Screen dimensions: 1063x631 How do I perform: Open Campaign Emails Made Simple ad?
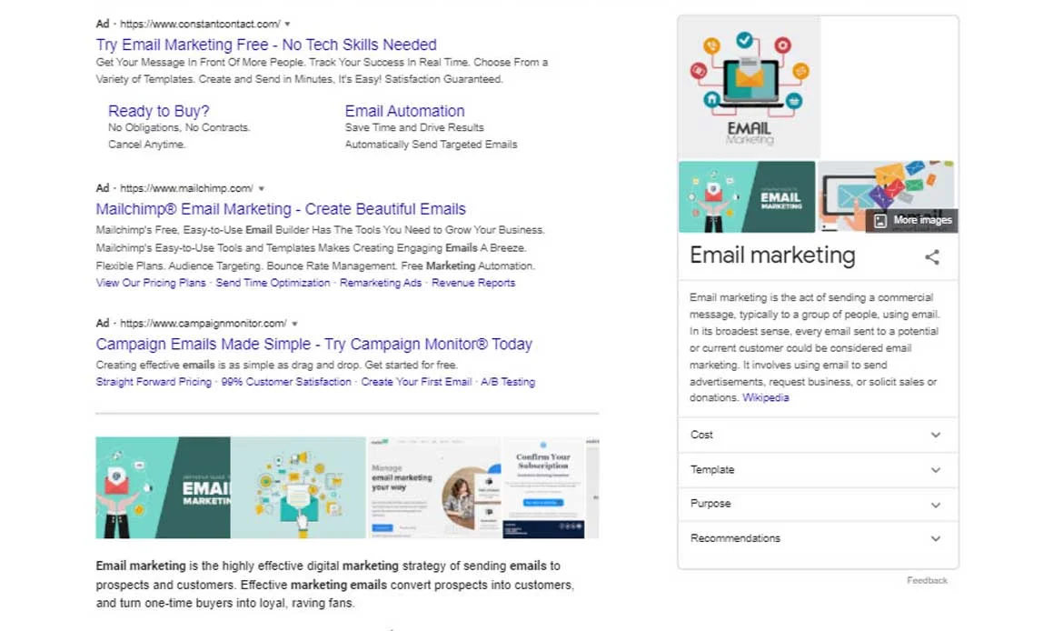[313, 344]
